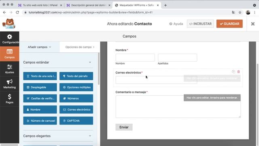This screenshot has width=259, height=146.
Task: Open the Añadir campos tab
Action: pyautogui.click(x=39, y=47)
